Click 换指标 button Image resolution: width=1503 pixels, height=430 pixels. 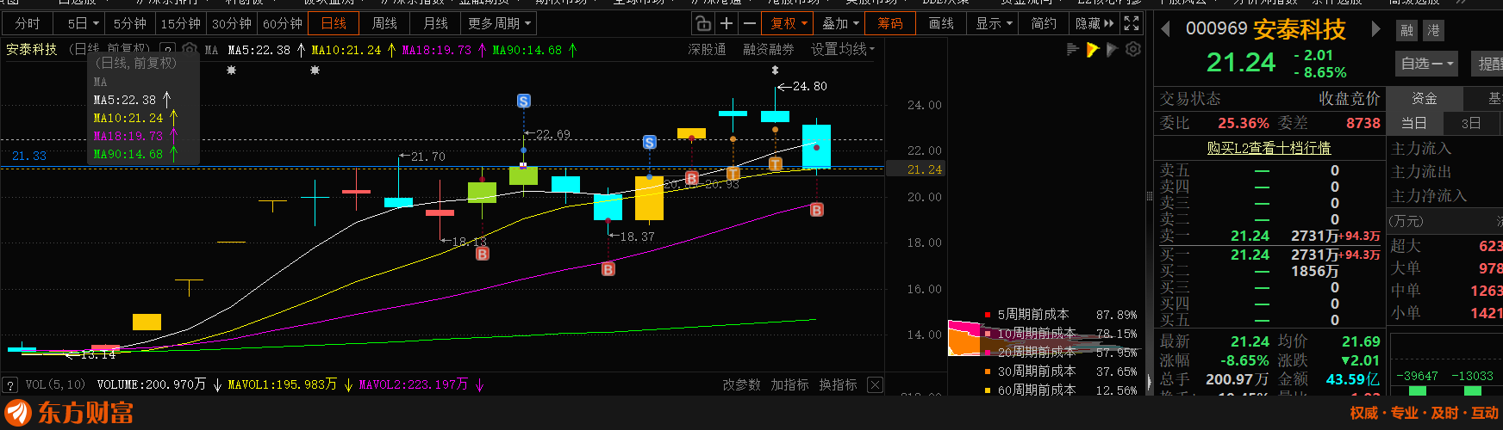coord(838,385)
